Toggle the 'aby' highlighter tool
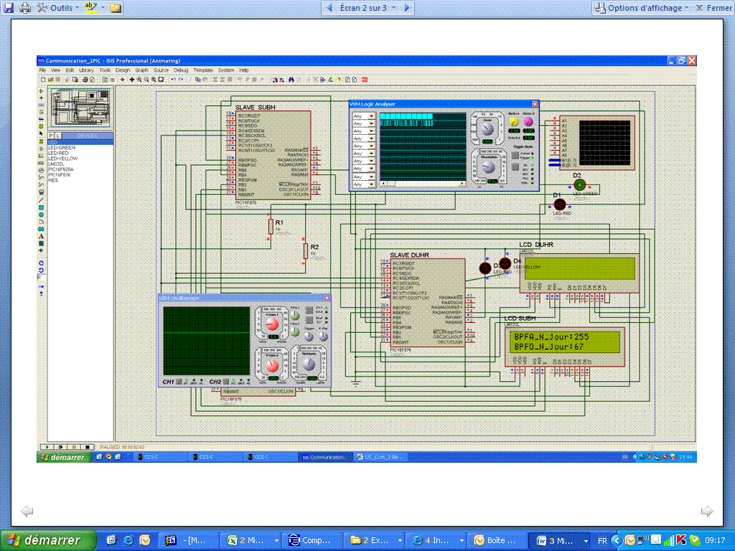The image size is (735, 551). 91,8
